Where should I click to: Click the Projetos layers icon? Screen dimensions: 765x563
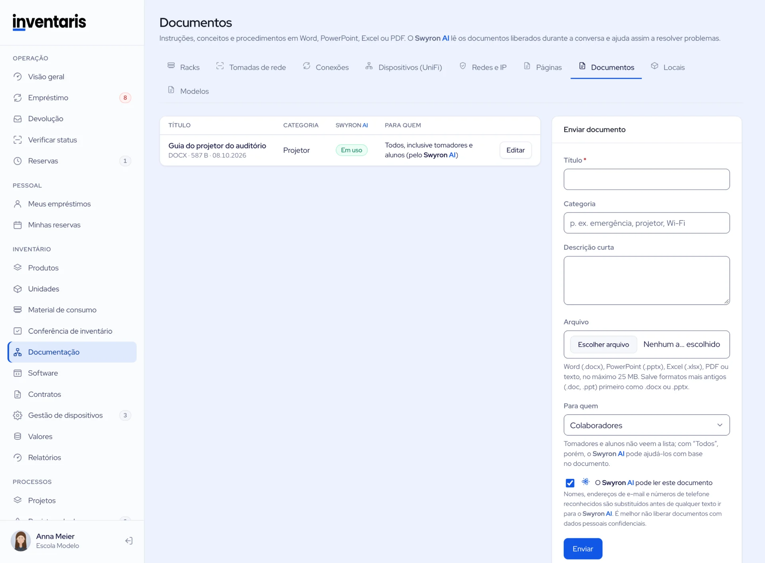[18, 500]
